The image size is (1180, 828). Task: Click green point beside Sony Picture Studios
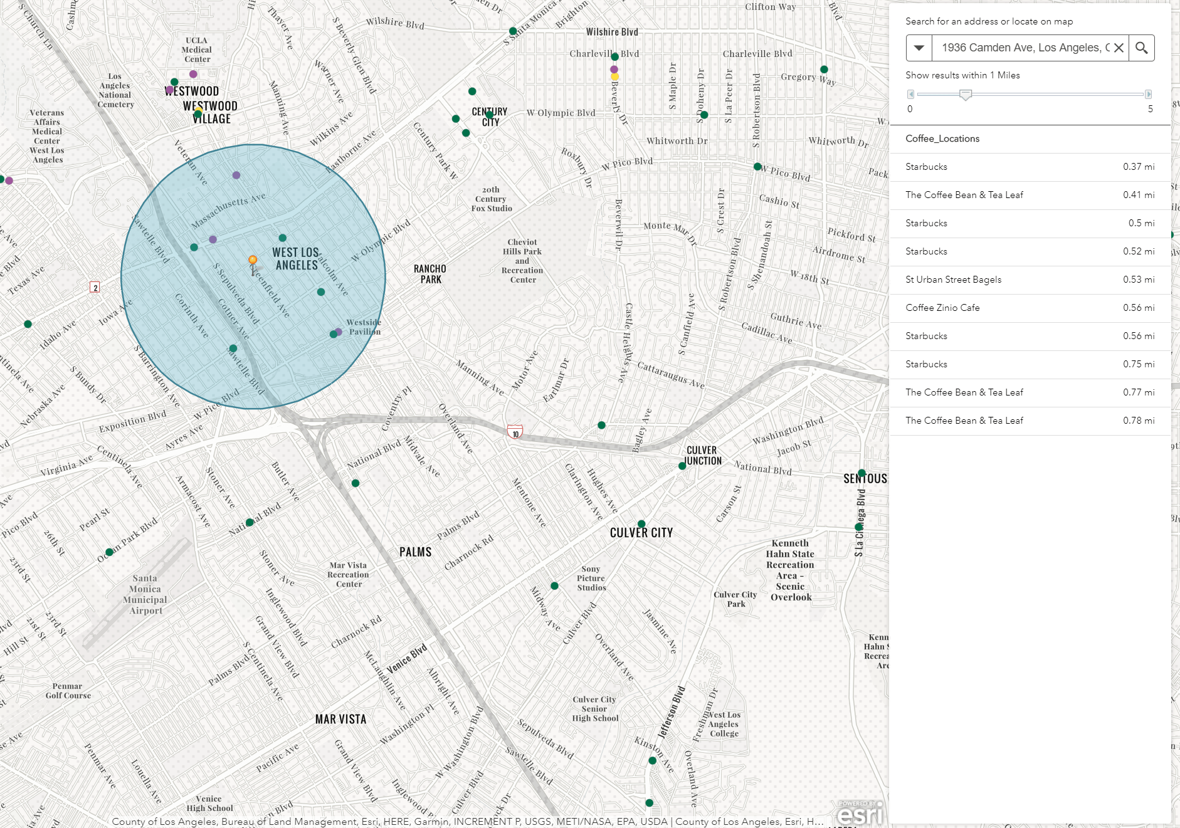pos(554,586)
